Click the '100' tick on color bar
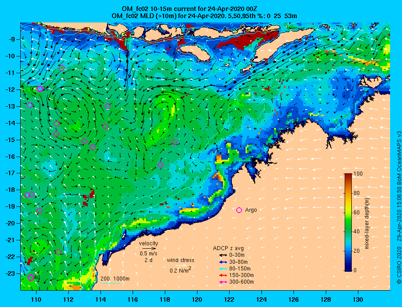Viewport: 402px width, 307px height. [x=358, y=174]
